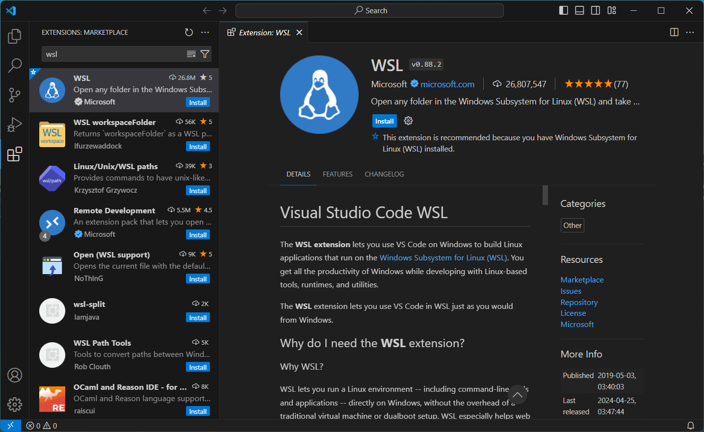704x432 pixels.
Task: Open Extensions view more actions menu
Action: [x=205, y=32]
